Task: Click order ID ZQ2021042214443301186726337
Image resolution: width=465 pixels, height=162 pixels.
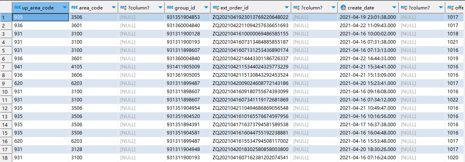Action: click(x=251, y=59)
